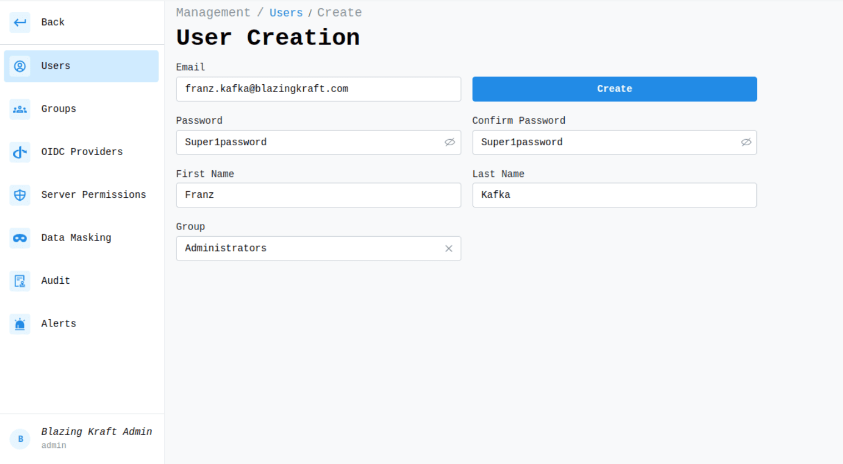Click the Alerts siren icon
Viewport: 843px width, 464px height.
coord(20,324)
